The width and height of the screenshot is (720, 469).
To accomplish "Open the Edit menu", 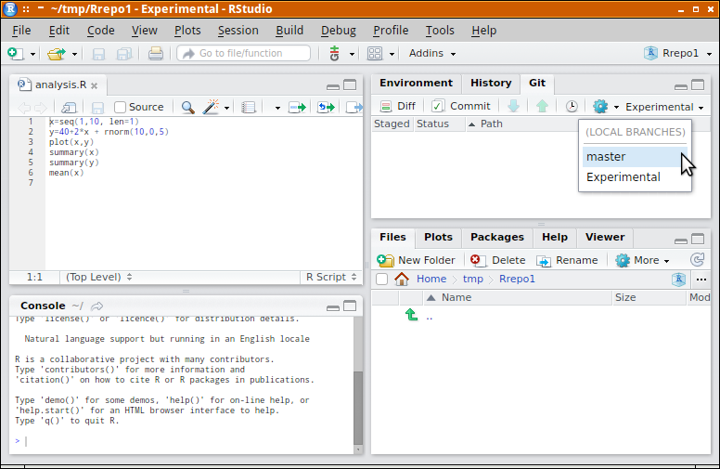I will point(59,31).
